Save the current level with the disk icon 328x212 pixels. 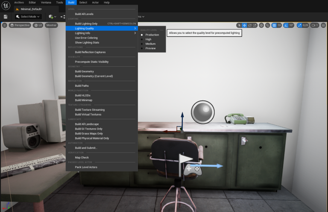(x=6, y=17)
